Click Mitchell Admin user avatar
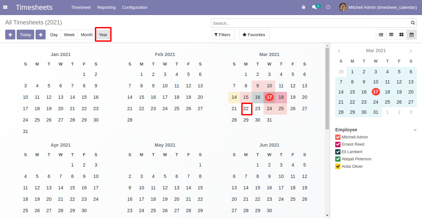This screenshot has height=218, width=422. coord(343,7)
